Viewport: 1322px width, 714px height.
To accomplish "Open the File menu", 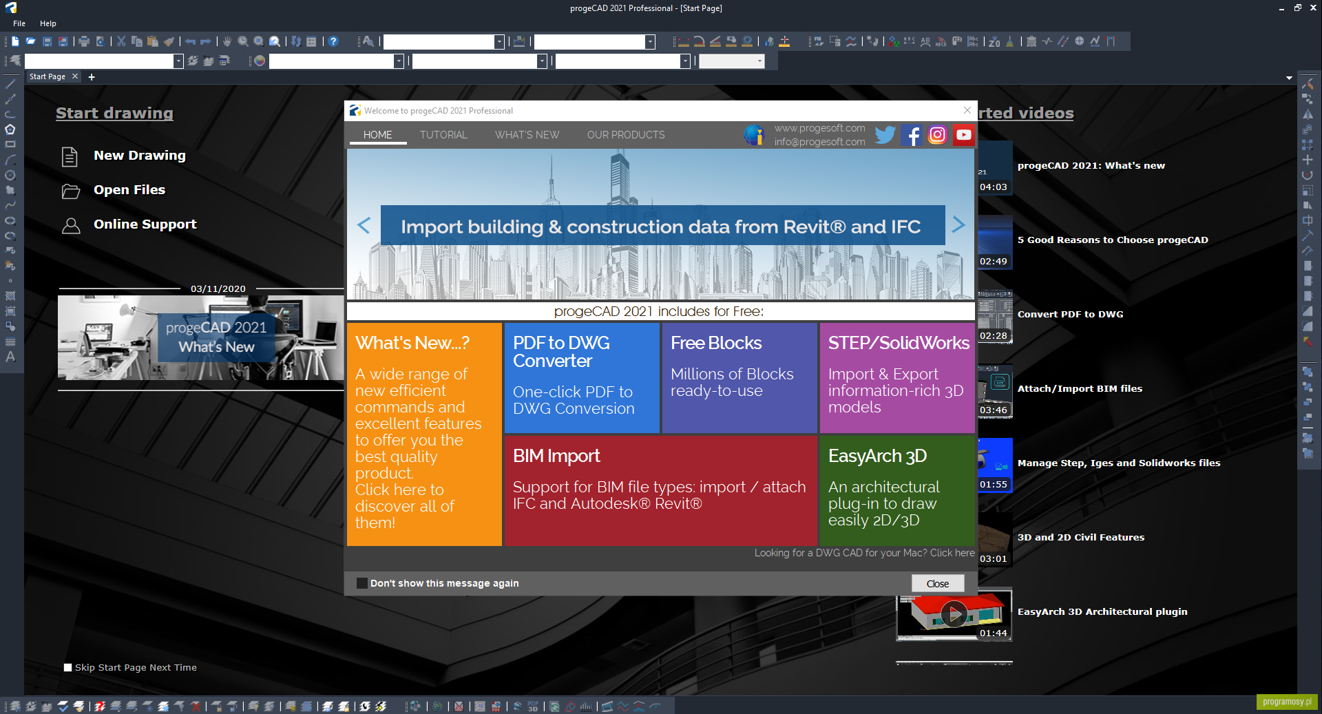I will coord(19,23).
